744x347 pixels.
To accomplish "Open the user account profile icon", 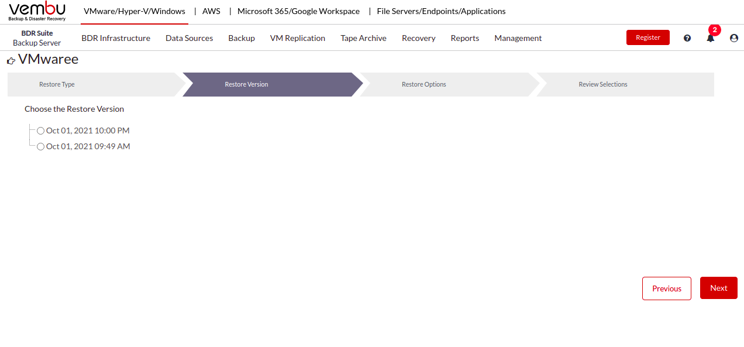I will (734, 38).
